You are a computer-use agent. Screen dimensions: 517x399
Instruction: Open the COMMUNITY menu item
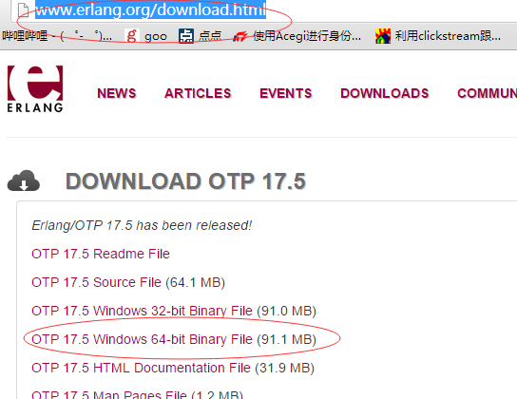click(487, 93)
